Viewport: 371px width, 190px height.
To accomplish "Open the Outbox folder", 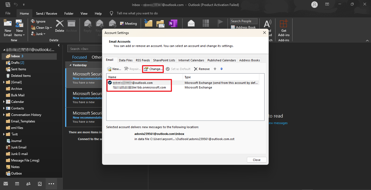I will coord(29,173).
